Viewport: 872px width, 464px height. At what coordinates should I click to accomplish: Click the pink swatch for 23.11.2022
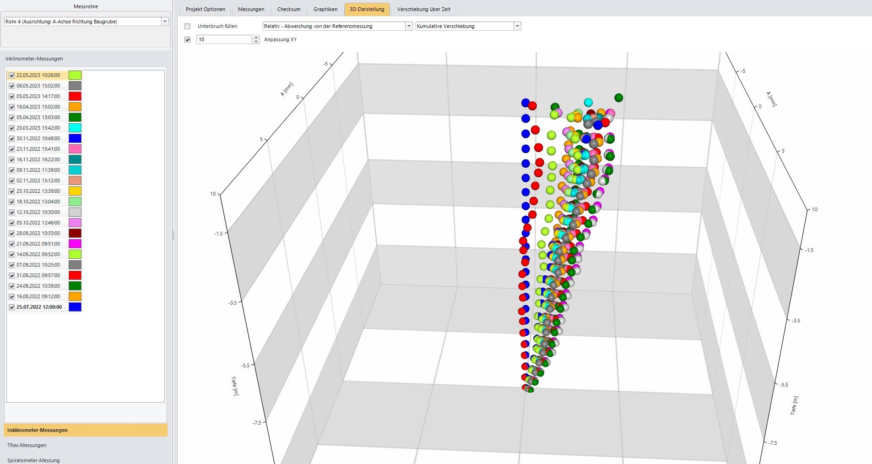[75, 149]
